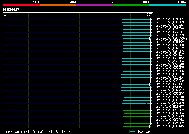Choose the UniRef100_Q94B17 entry

pyautogui.click(x=170, y=55)
